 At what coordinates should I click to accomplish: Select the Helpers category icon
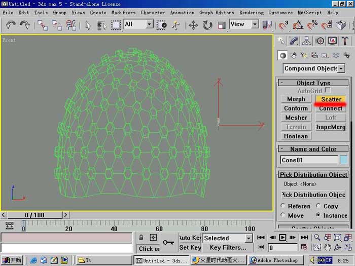point(325,55)
